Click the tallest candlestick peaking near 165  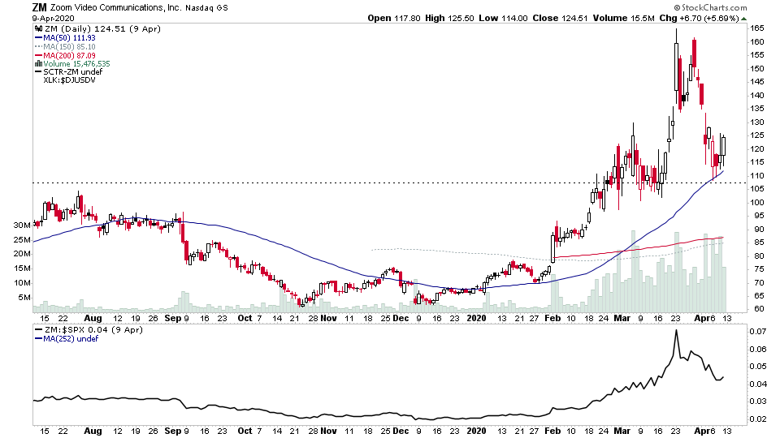[x=677, y=67]
